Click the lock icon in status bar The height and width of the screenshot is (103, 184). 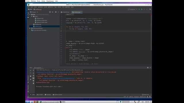pos(147,97)
